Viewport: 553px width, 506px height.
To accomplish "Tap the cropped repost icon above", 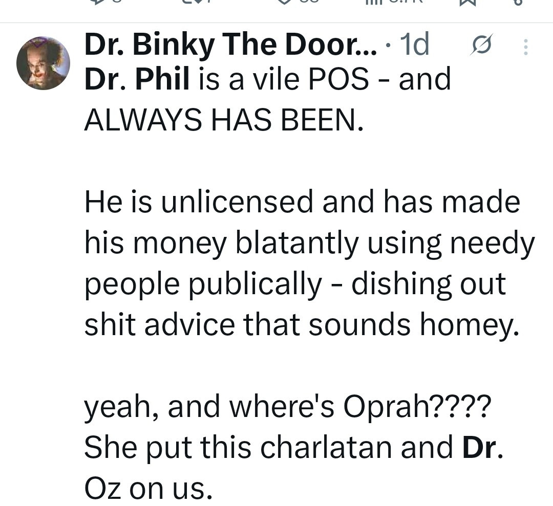I will (192, 2).
